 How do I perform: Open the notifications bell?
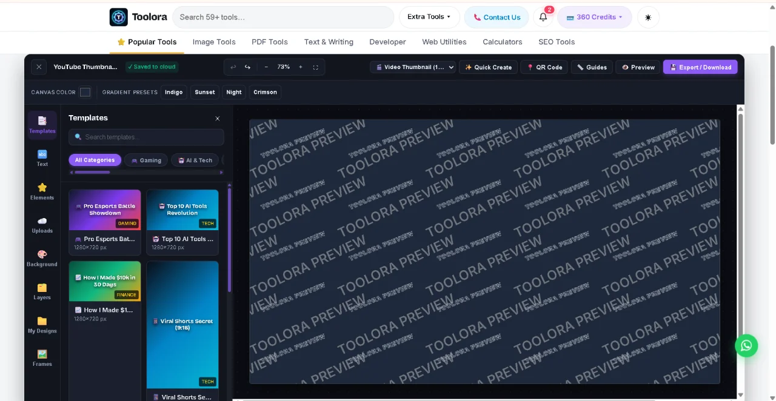tap(543, 17)
